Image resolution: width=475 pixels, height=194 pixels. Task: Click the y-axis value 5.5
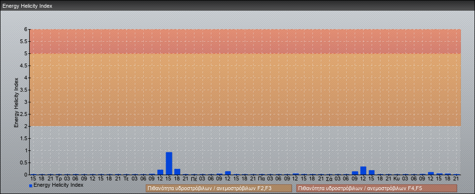pos(24,41)
